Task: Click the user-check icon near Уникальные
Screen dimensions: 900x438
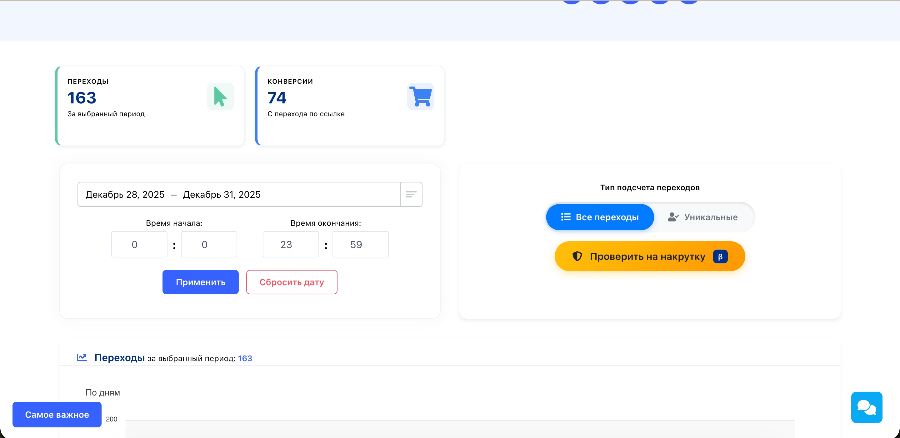Action: pos(673,217)
